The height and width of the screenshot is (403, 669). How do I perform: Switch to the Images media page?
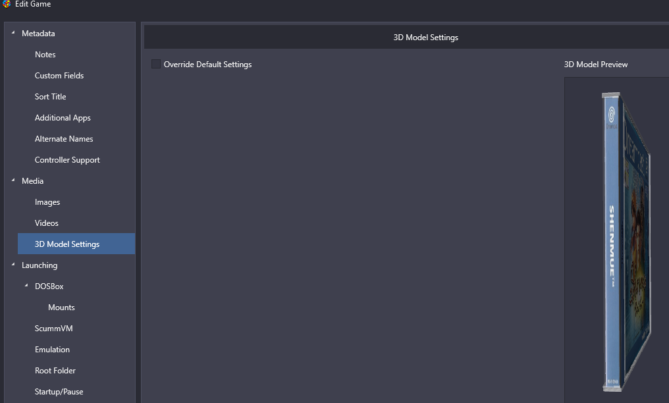47,202
